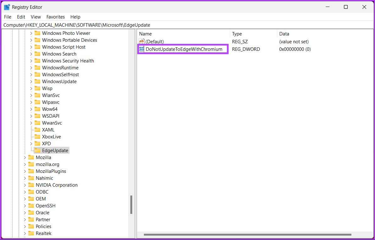The width and height of the screenshot is (375, 240).
Task: Open the Help menu
Action: click(x=75, y=17)
